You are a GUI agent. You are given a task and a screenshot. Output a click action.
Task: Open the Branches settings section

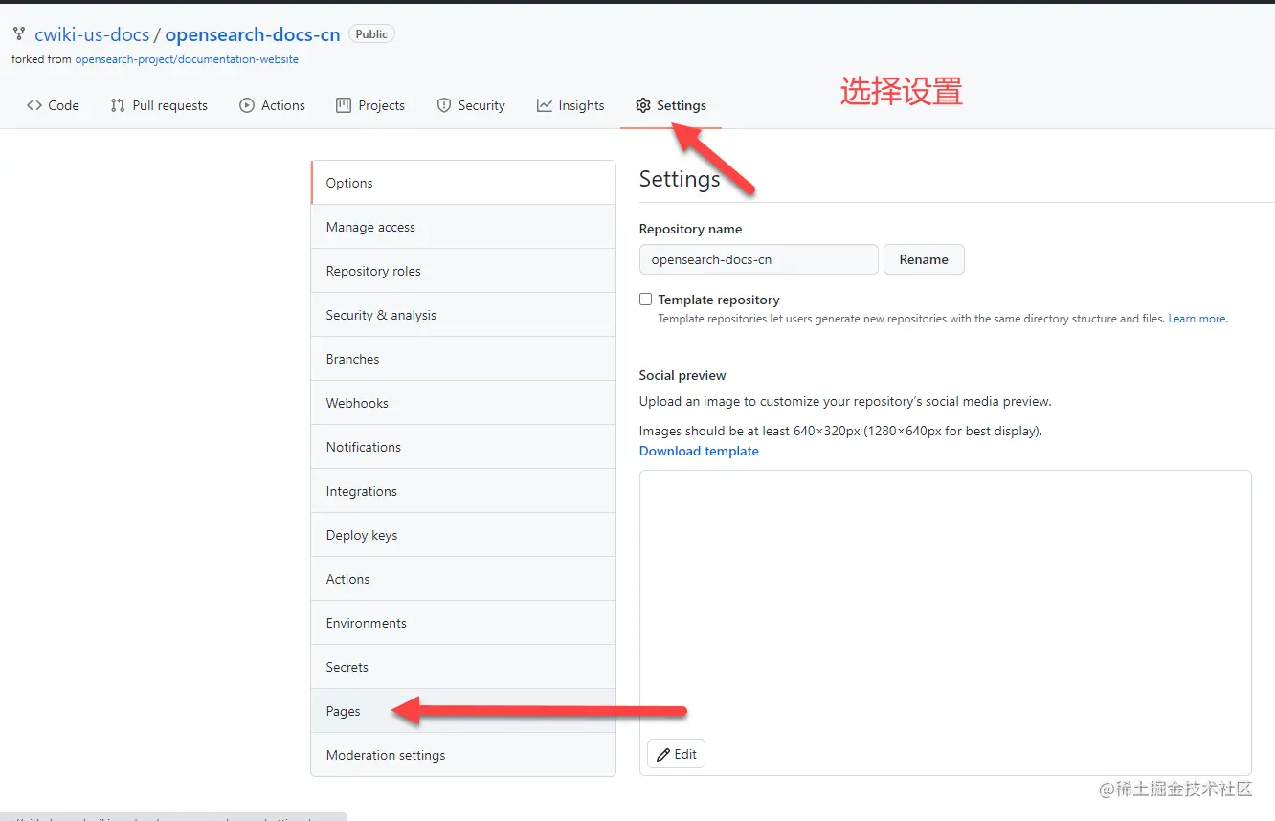coord(352,358)
